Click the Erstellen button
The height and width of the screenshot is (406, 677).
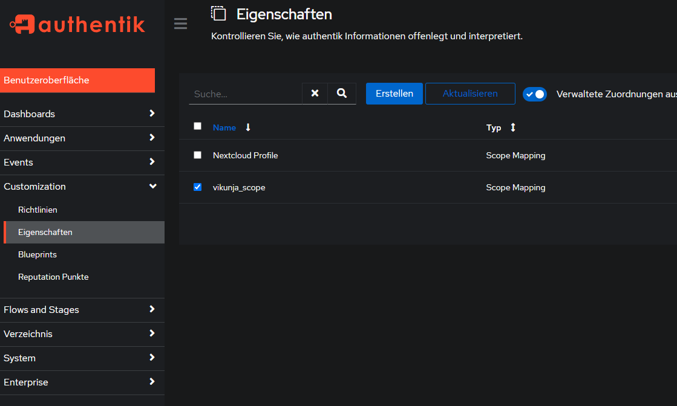(394, 94)
